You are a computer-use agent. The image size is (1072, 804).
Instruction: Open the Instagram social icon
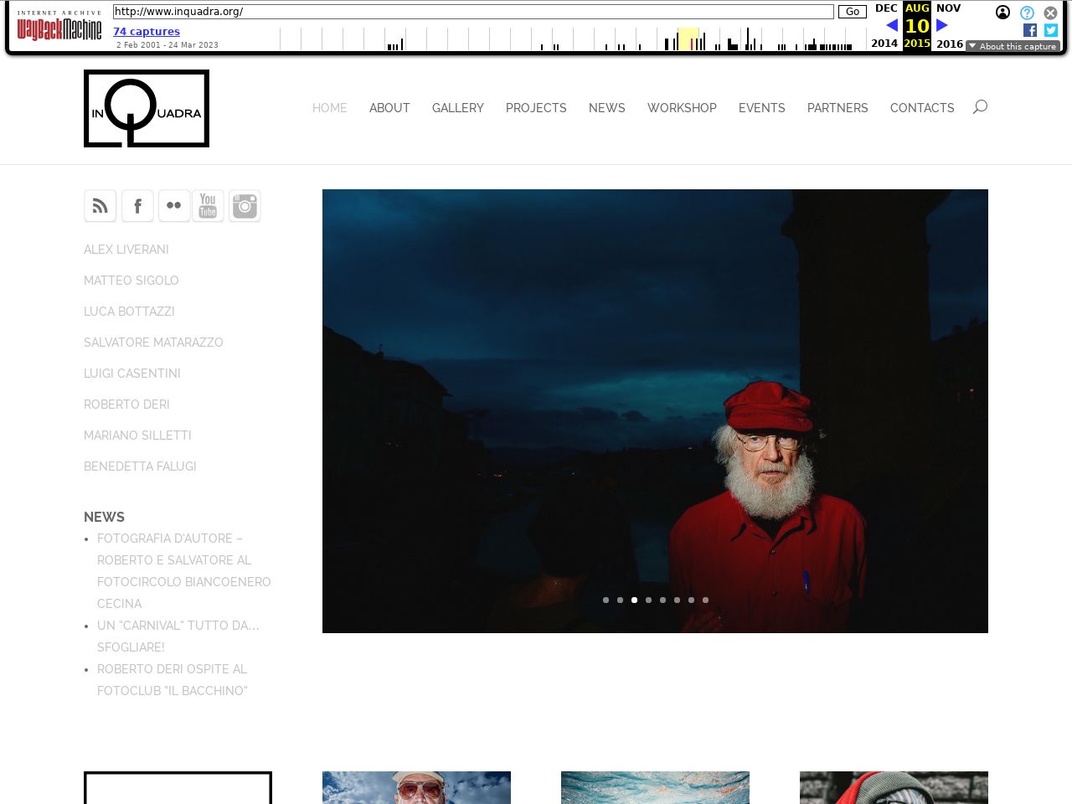click(x=245, y=206)
